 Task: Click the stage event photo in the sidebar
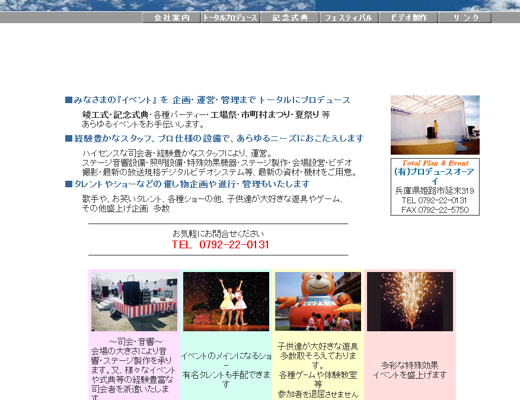[x=435, y=125]
